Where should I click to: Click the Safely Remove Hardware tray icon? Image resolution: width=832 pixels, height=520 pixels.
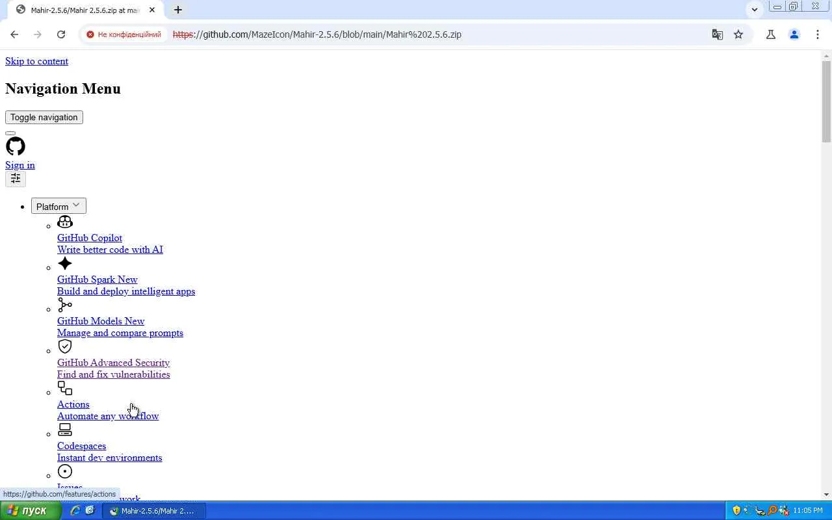(760, 511)
